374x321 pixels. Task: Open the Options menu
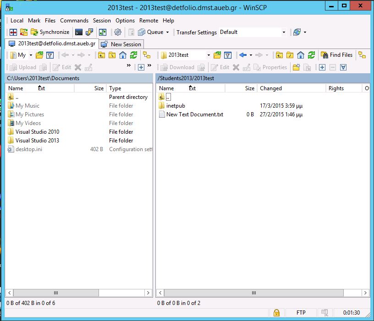coord(125,21)
